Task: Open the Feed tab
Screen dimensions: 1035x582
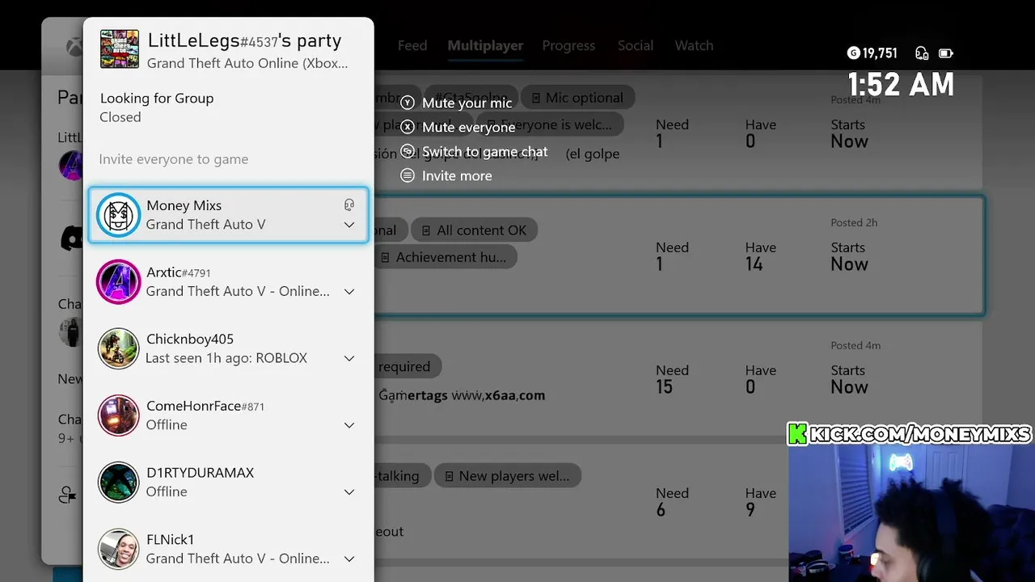Action: point(412,46)
